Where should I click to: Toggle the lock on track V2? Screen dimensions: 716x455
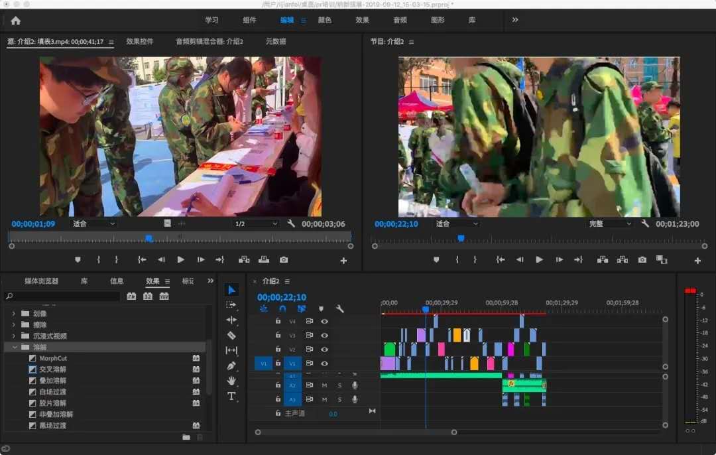278,350
